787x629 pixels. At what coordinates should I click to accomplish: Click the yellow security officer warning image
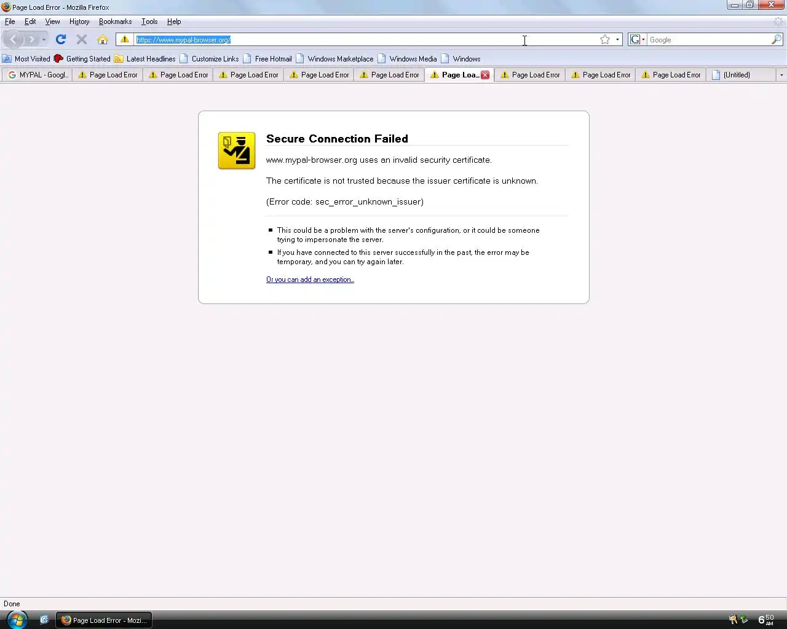click(x=237, y=150)
